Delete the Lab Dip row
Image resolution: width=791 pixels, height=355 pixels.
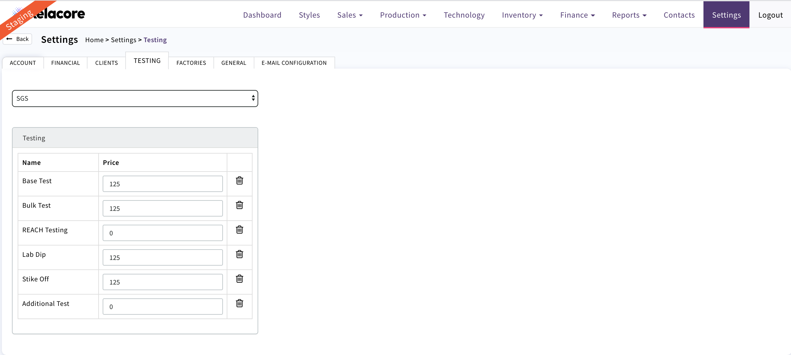tap(239, 254)
